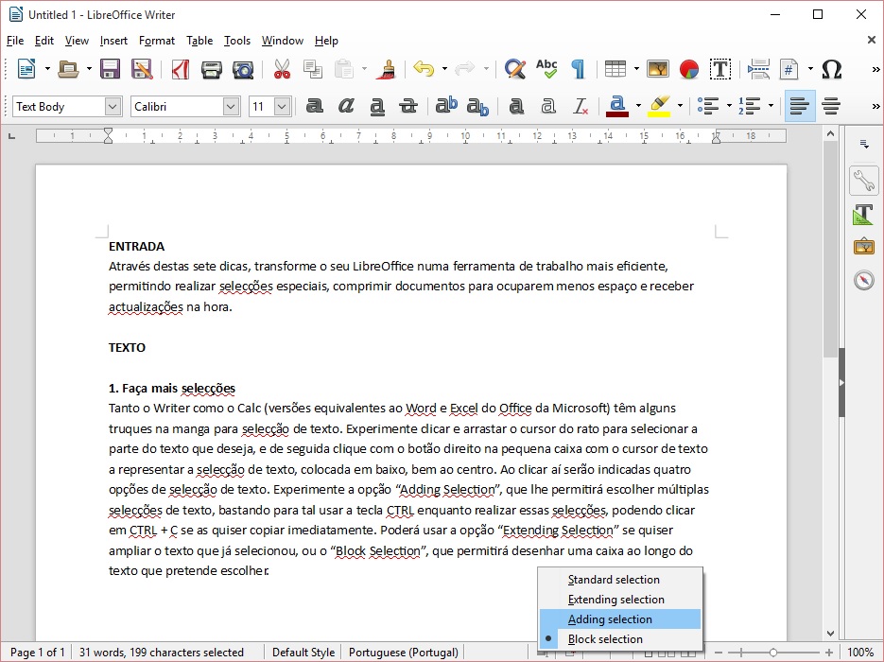Select the Clone Formatting paintbrush

point(386,69)
